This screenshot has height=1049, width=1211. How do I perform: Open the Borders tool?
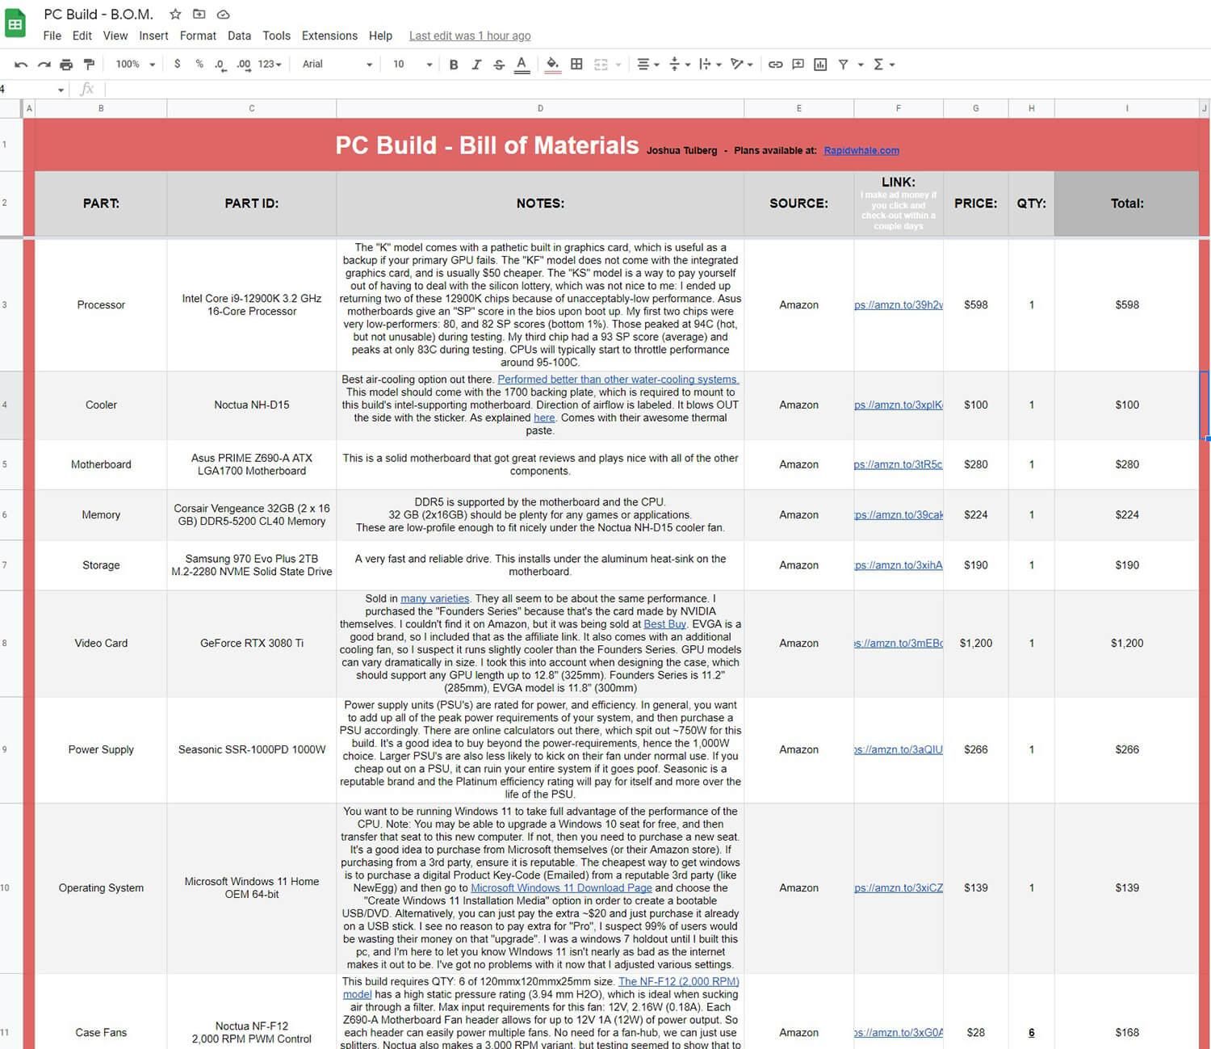tap(576, 65)
